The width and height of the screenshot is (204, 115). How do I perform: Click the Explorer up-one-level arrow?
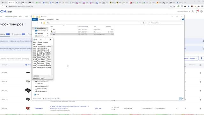coord(42,23)
